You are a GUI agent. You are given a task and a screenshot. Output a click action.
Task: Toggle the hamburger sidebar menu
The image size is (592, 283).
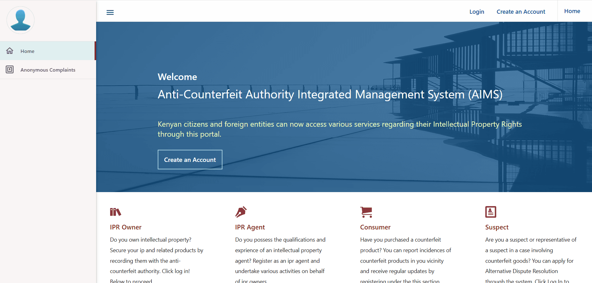click(x=110, y=12)
